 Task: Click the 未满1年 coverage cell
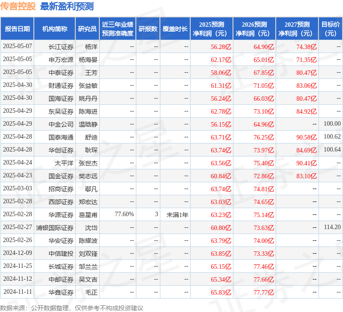[177, 215]
